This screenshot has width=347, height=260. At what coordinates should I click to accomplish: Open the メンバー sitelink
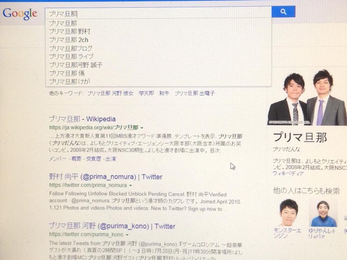point(58,159)
